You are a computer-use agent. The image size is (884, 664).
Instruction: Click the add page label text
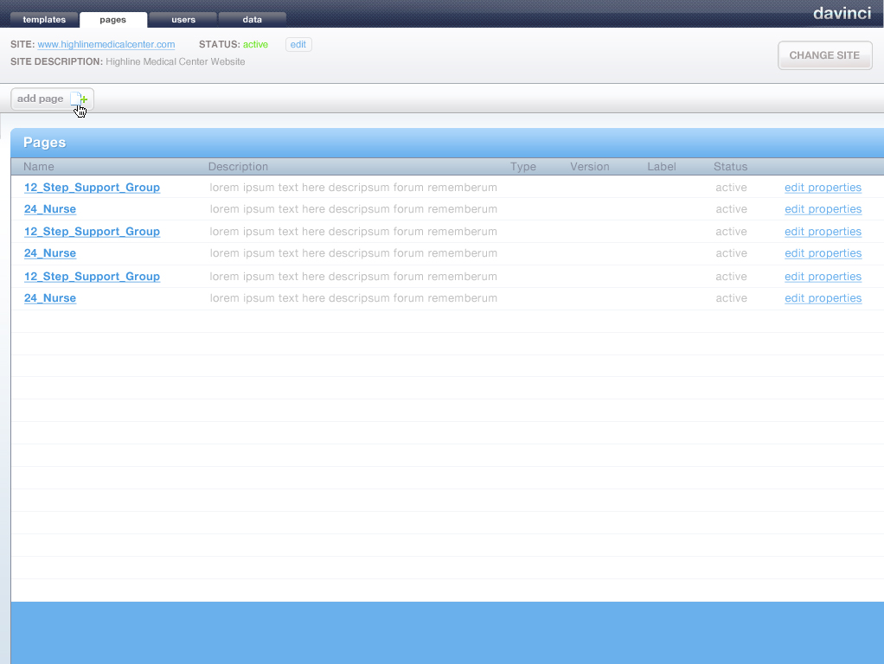point(40,99)
